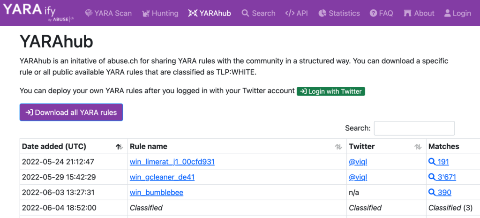Click Download all YARA rules button
The width and height of the screenshot is (480, 218).
point(71,113)
